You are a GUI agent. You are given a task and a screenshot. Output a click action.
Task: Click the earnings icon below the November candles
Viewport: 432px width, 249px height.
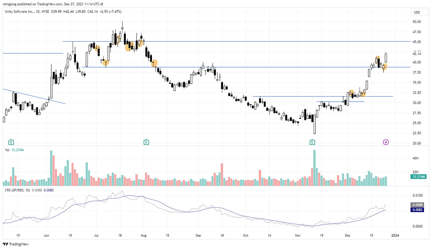312,142
